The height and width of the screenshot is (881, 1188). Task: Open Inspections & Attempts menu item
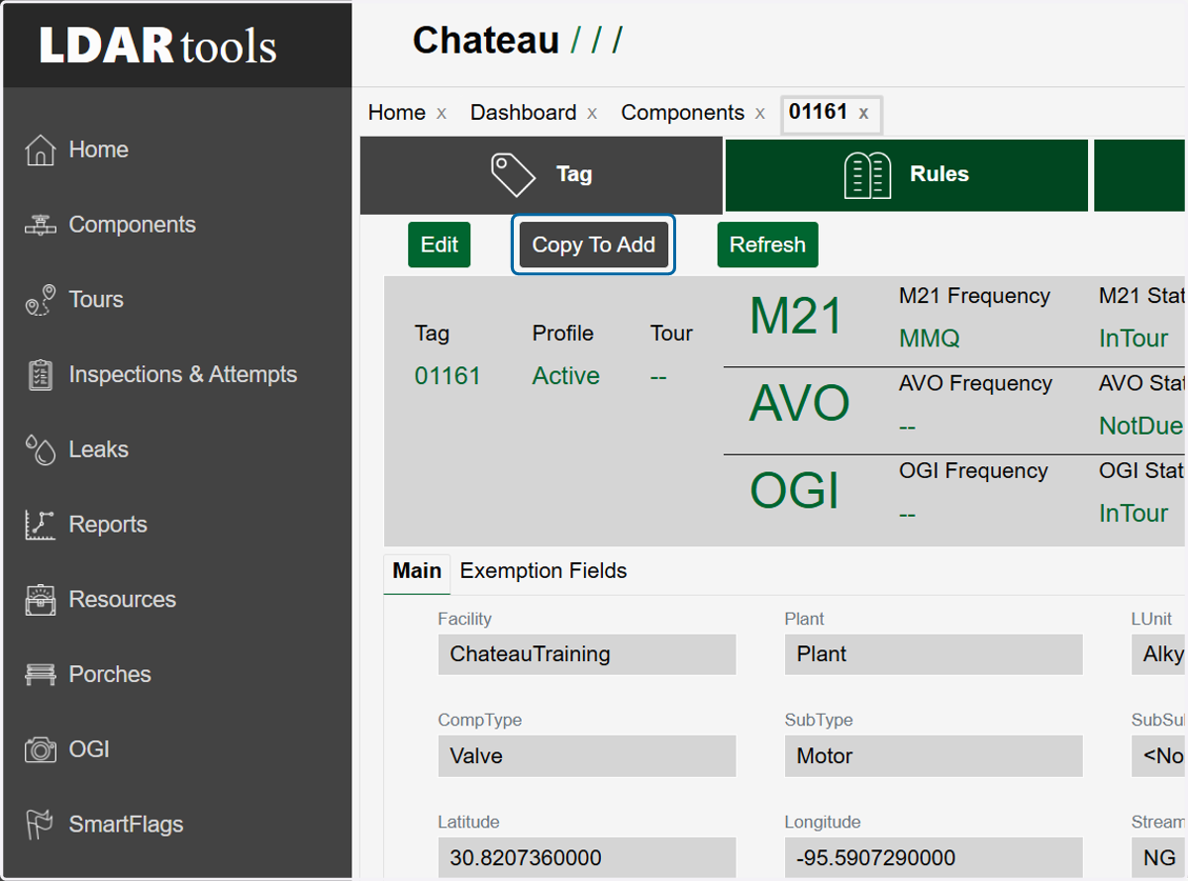(x=182, y=375)
